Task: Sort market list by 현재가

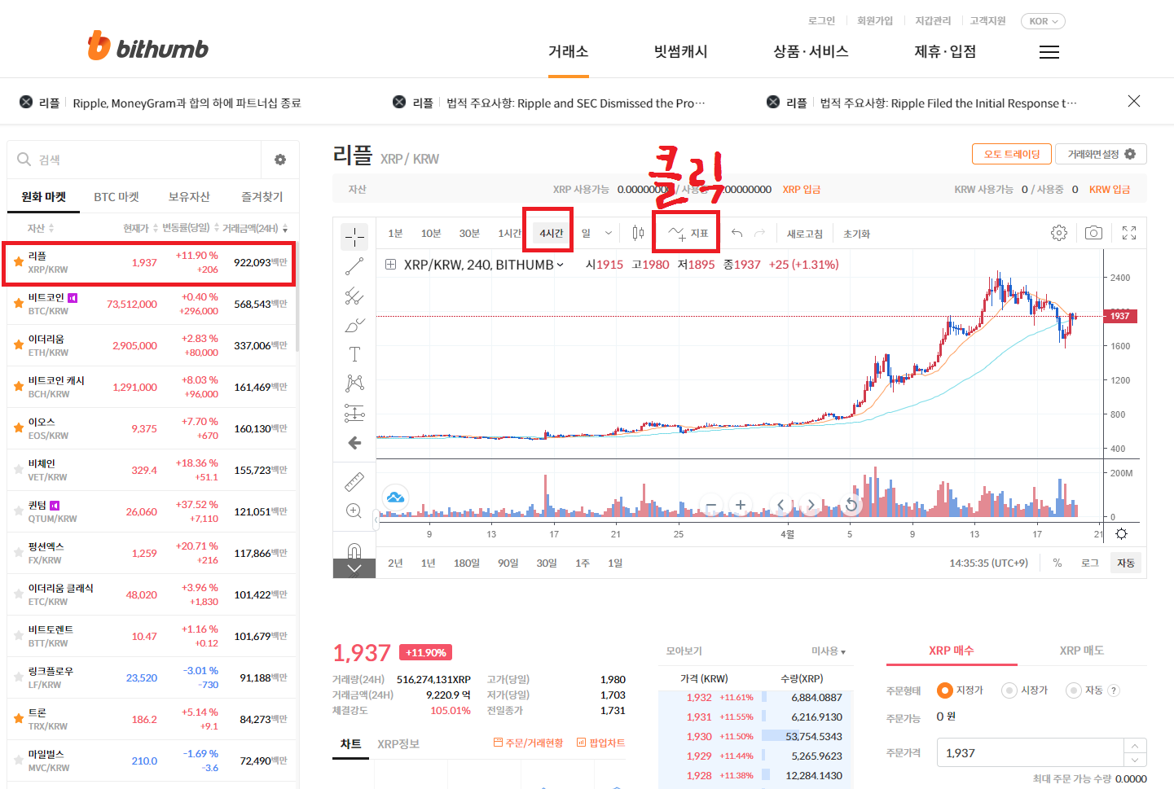Action: tap(140, 229)
